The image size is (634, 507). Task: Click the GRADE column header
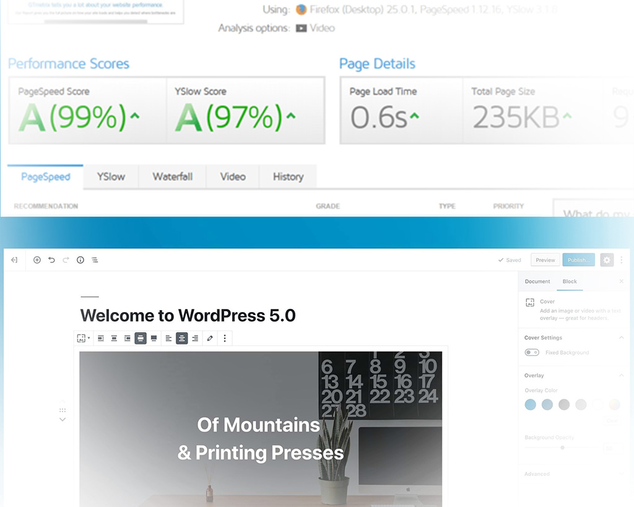328,206
